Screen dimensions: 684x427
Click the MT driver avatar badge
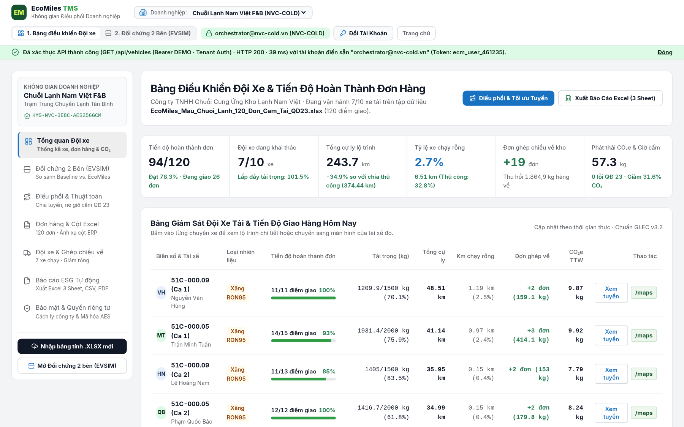(161, 336)
